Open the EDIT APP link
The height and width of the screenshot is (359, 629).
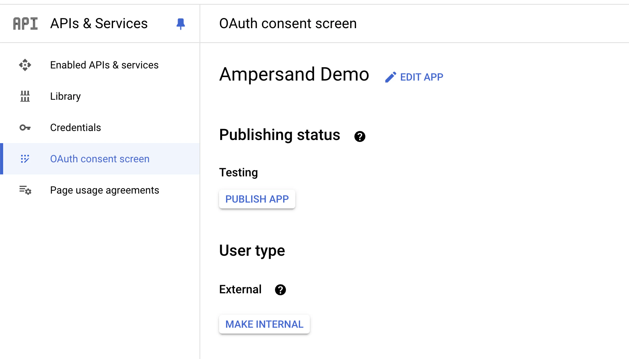click(x=421, y=77)
